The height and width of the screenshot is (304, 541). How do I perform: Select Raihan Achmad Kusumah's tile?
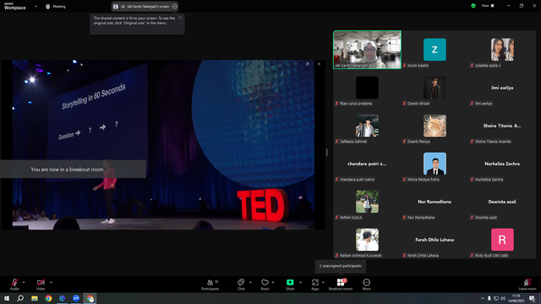pyautogui.click(x=367, y=240)
